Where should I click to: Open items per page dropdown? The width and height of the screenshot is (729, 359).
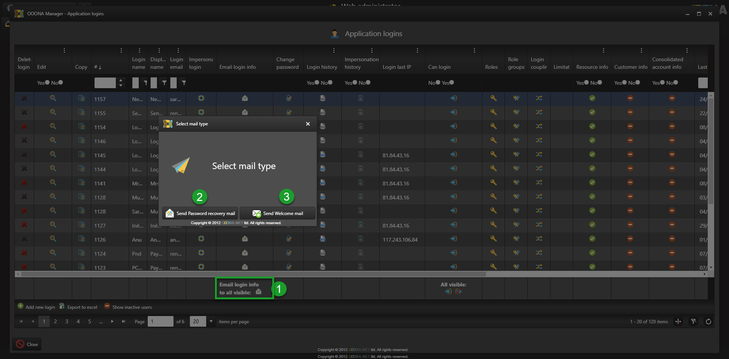click(x=211, y=322)
